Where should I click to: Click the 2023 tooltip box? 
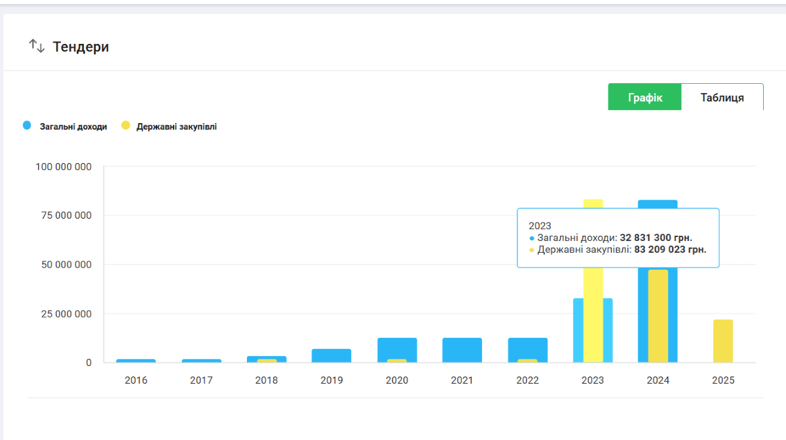pos(618,238)
